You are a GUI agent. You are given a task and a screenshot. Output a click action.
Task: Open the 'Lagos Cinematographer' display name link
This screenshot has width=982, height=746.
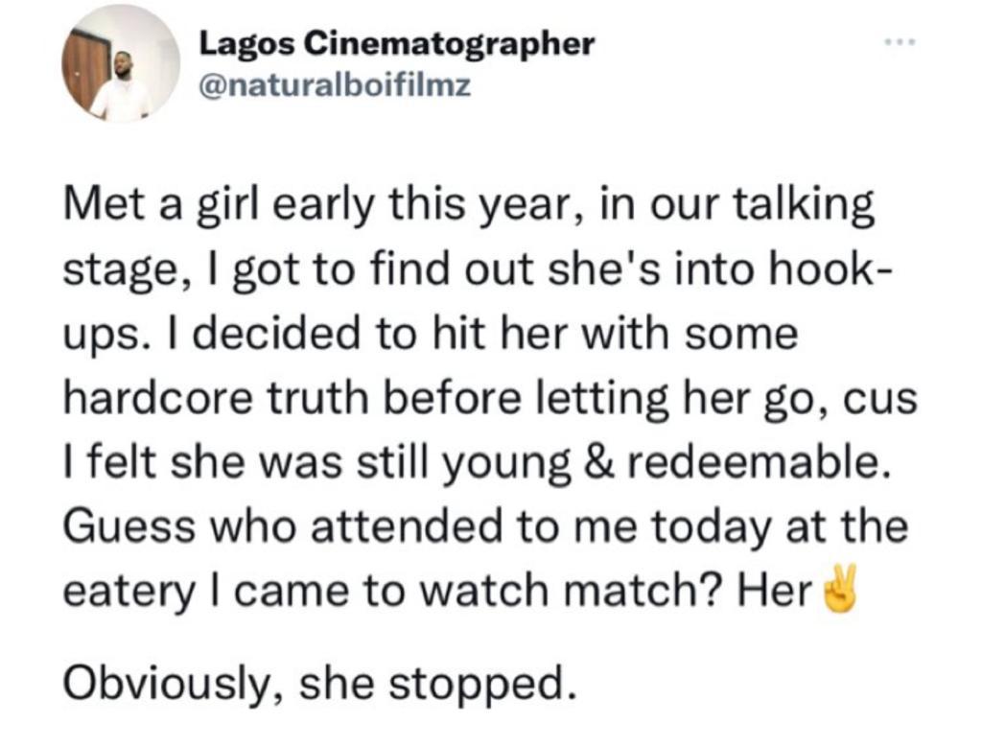click(396, 44)
